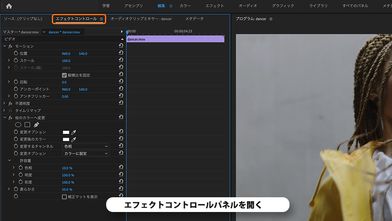This screenshot has width=392, height=221.
Task: Select the マスター * dancer.mov clip tab
Action: click(21, 32)
